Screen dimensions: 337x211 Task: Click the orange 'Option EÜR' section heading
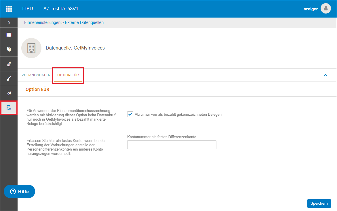37,90
